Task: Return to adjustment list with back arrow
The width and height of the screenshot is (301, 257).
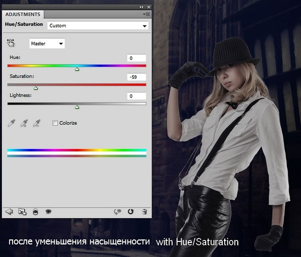Action: pyautogui.click(x=9, y=212)
